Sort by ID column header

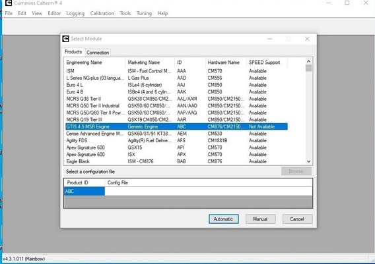[x=190, y=63]
